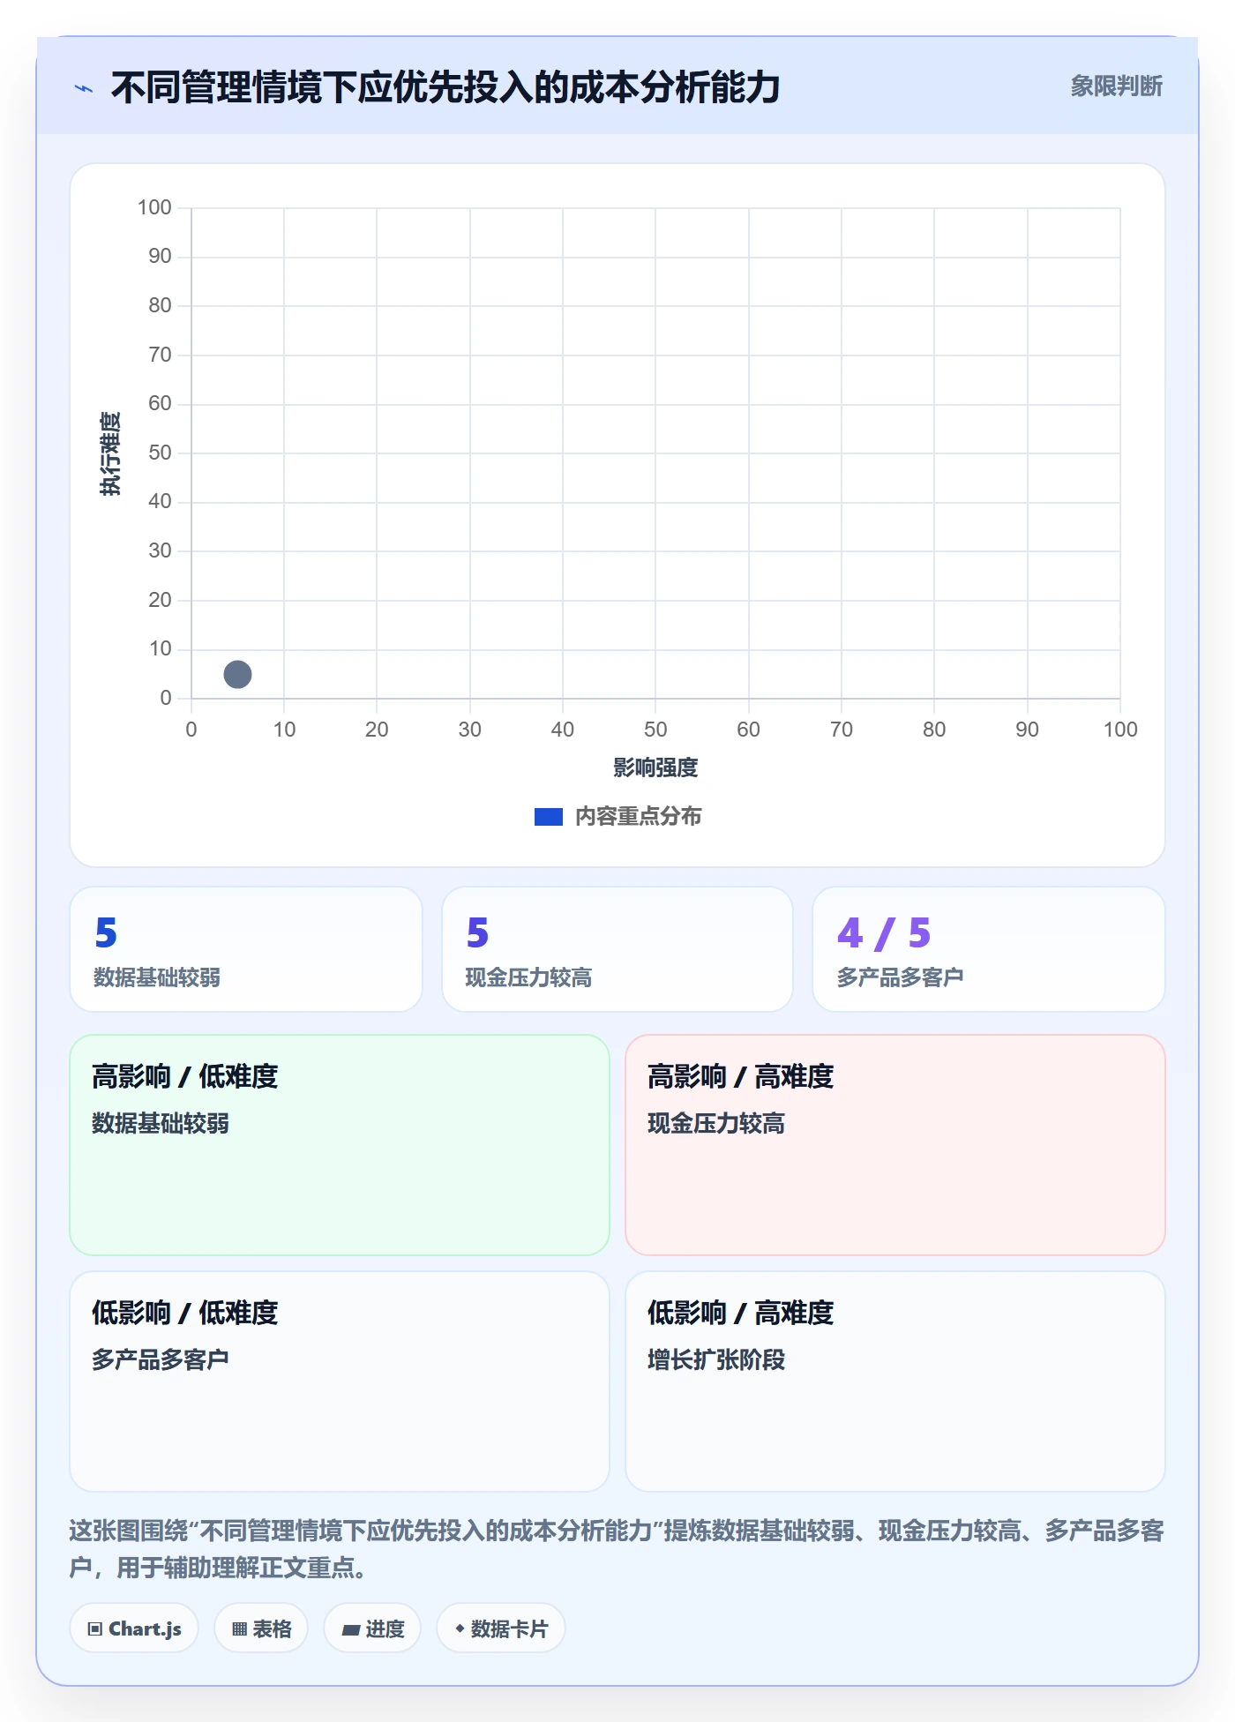Select the 现金压力较高 stat card showing 5
Screen dimensions: 1235x1722
click(617, 949)
